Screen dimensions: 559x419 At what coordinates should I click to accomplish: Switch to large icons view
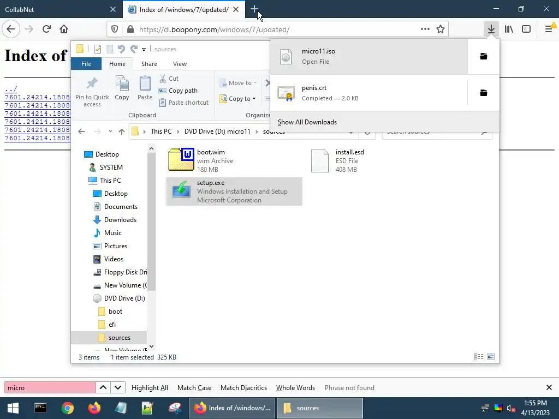pos(491,357)
